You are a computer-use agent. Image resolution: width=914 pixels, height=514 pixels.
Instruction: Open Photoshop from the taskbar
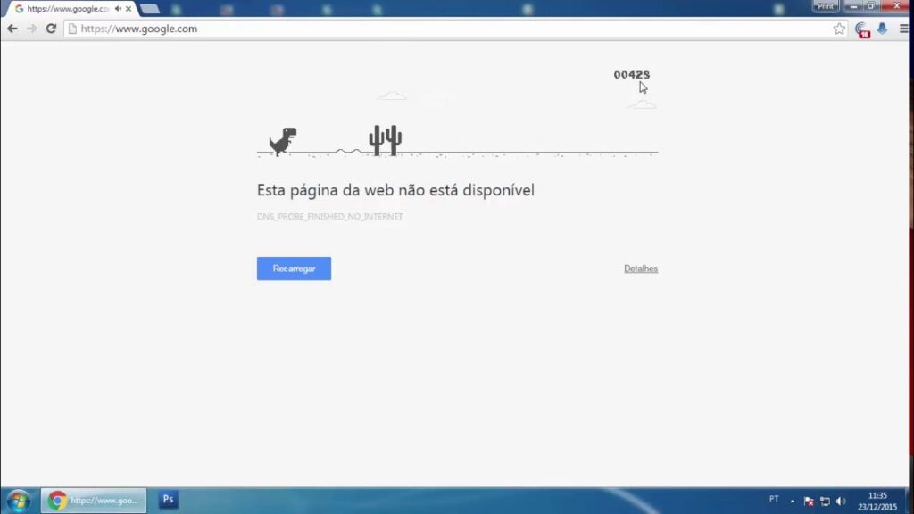coord(168,500)
